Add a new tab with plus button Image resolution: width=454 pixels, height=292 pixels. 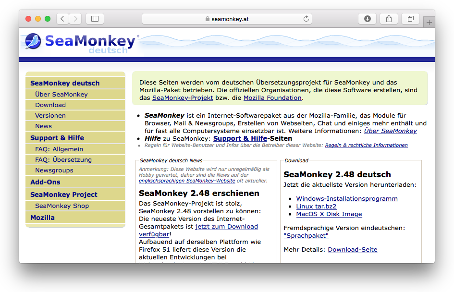[429, 22]
